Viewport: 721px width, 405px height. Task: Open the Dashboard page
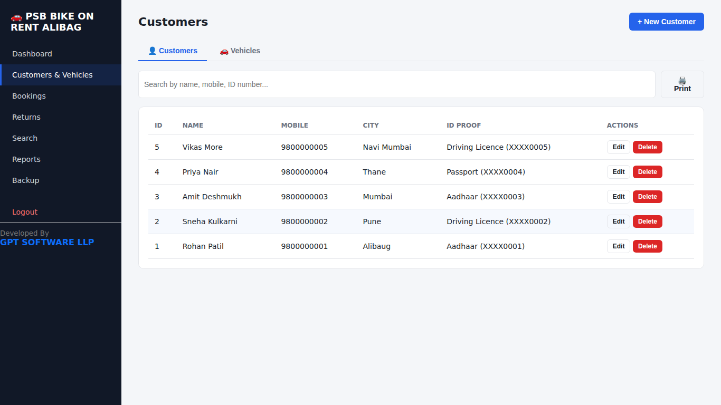point(61,54)
